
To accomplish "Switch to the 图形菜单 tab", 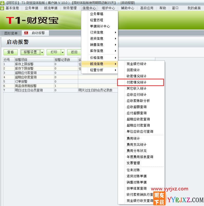I will (x=11, y=33).
